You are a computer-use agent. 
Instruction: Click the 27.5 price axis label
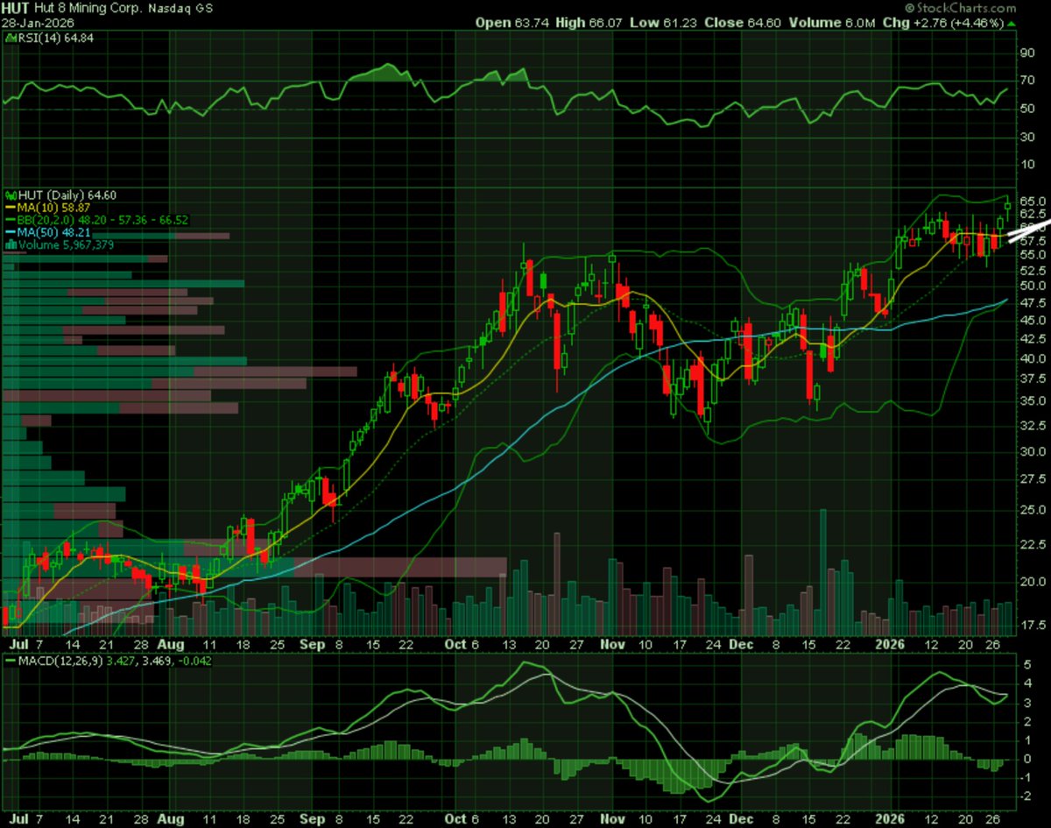pos(1031,478)
